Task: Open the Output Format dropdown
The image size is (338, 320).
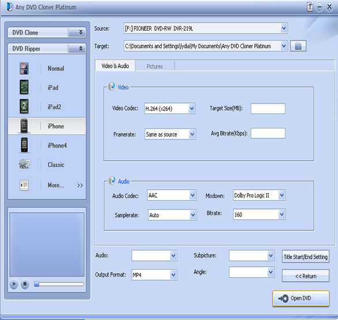Action: point(173,275)
